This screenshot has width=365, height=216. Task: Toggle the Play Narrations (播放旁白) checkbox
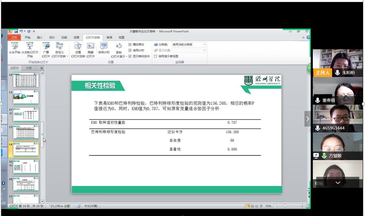(x=130, y=44)
